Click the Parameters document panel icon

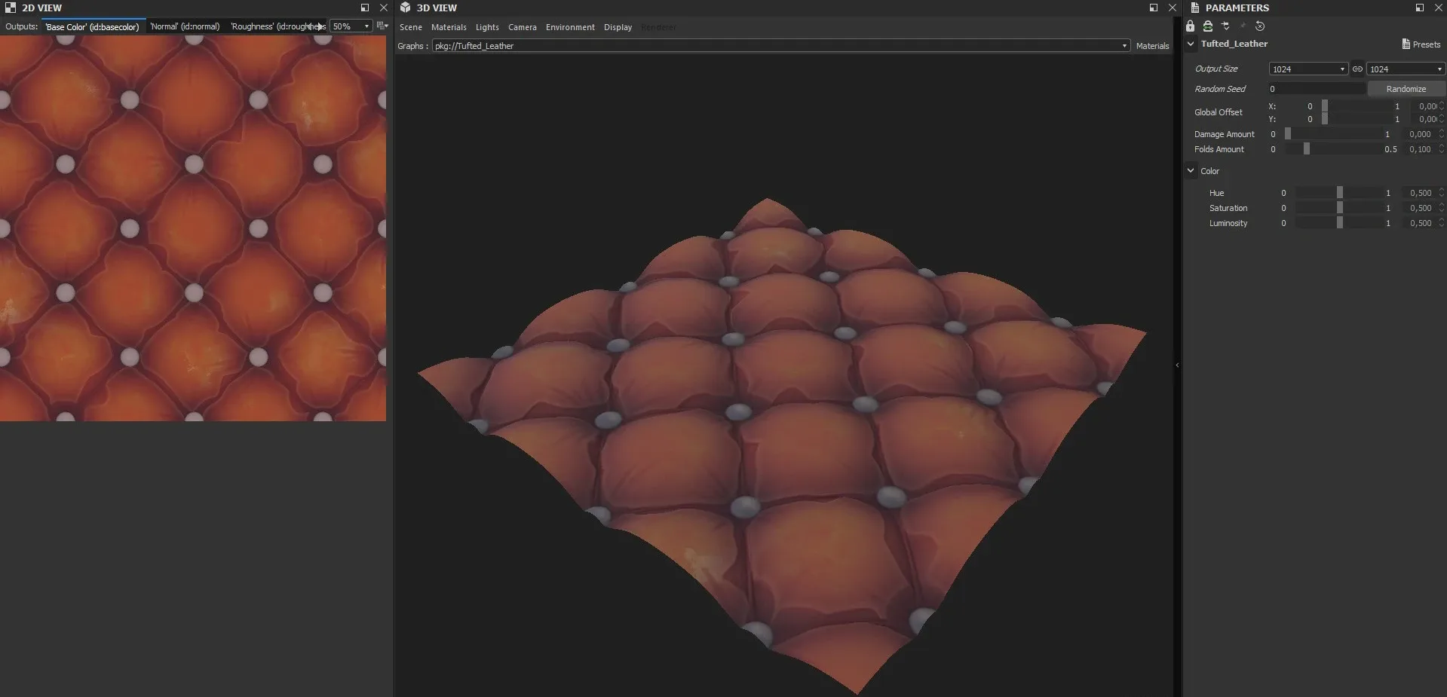tap(1194, 8)
